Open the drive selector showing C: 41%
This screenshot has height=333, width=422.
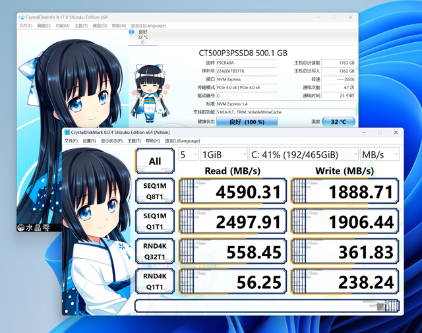pos(304,154)
